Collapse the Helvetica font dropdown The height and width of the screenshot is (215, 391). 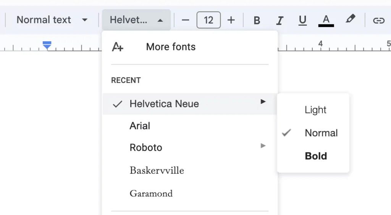coord(136,20)
